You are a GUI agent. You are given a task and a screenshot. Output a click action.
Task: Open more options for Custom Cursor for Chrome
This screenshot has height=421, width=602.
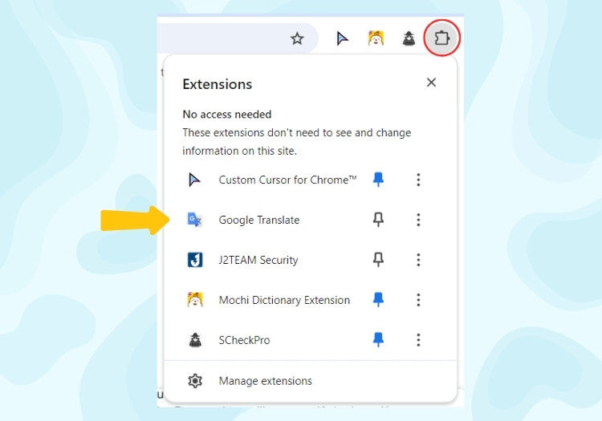pyautogui.click(x=418, y=180)
